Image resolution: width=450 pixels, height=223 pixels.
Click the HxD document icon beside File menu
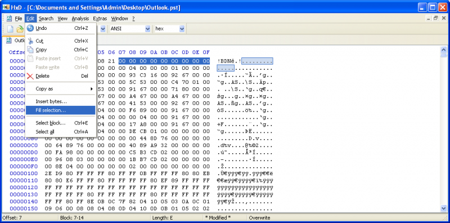9,19
